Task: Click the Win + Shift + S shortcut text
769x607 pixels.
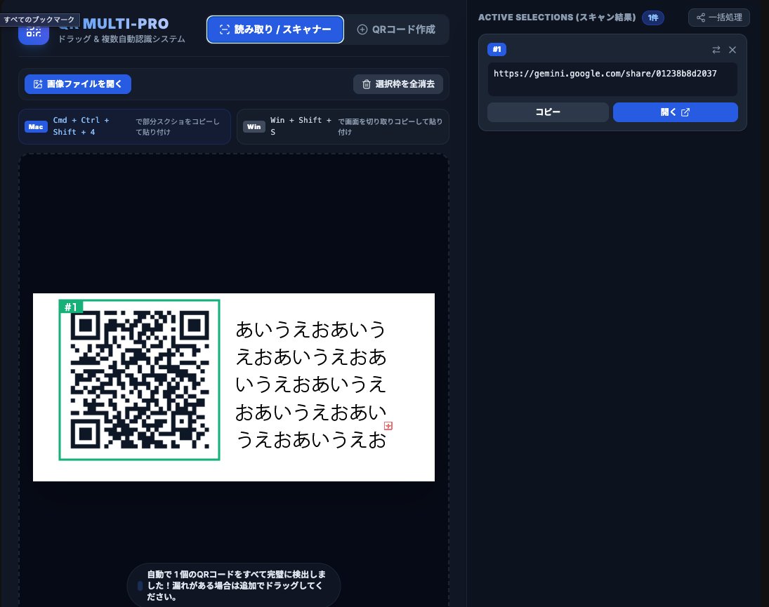Action: coord(301,126)
